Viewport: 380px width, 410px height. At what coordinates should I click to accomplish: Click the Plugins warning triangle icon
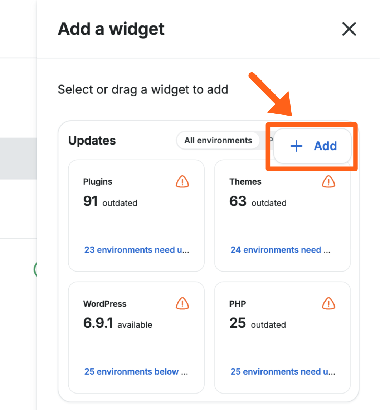[182, 182]
